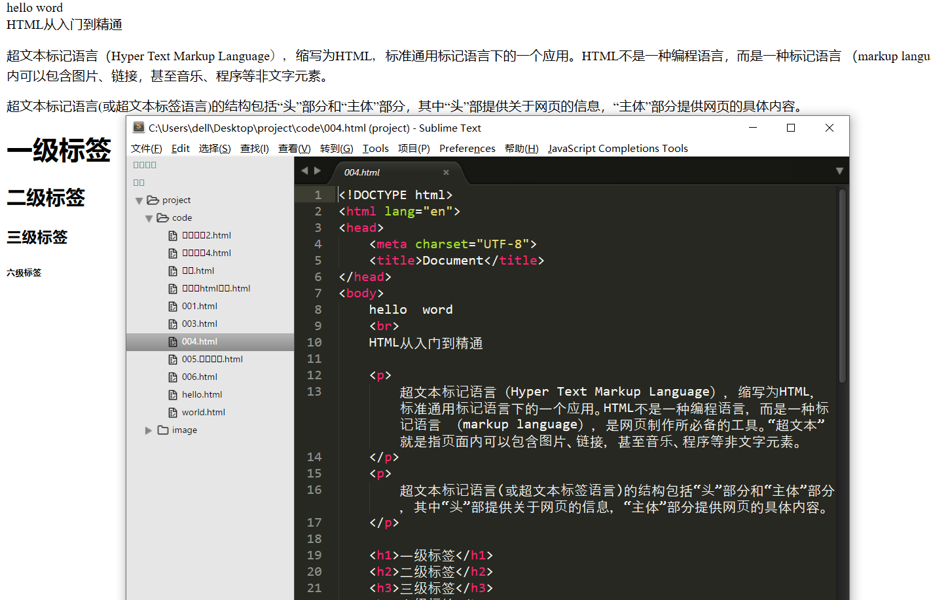The height and width of the screenshot is (600, 931).
Task: Click the Sublime Text title bar icon
Action: click(x=138, y=127)
